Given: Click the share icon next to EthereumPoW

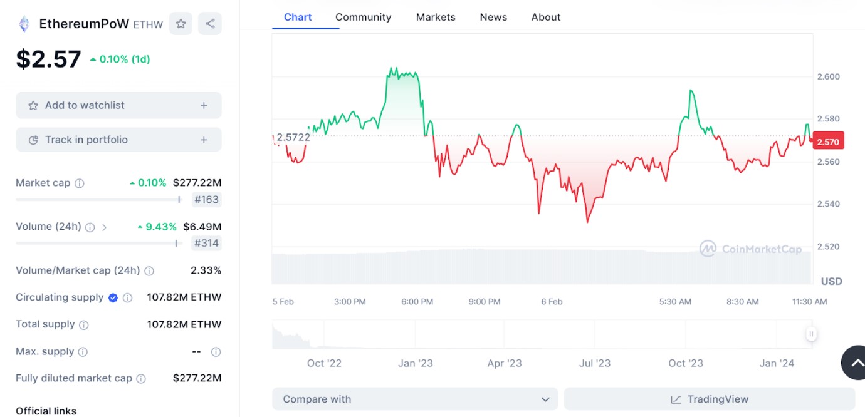Looking at the screenshot, I should tap(210, 24).
